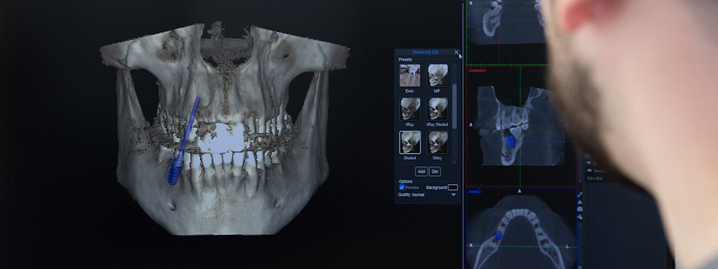
Task: Click the camera snapshot icon beside axial view
Action: pos(580,209)
